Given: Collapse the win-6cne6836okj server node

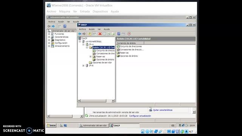Looking at the screenshot, I should coord(80,42).
